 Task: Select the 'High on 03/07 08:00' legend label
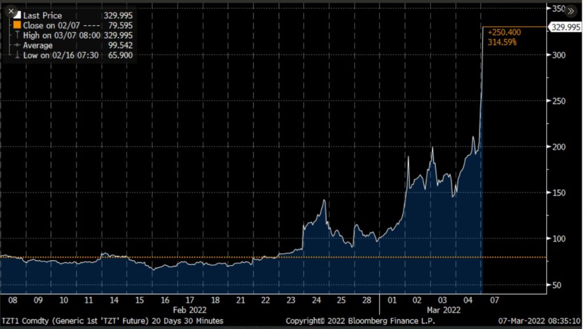(x=62, y=35)
